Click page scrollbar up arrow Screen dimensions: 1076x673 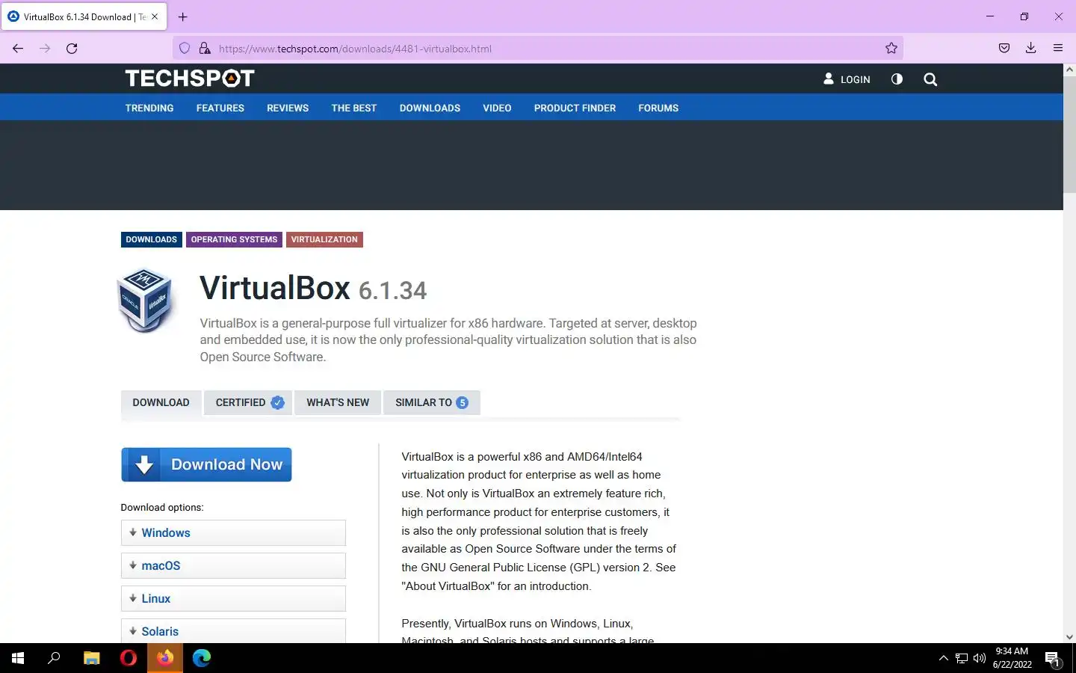(x=1069, y=70)
